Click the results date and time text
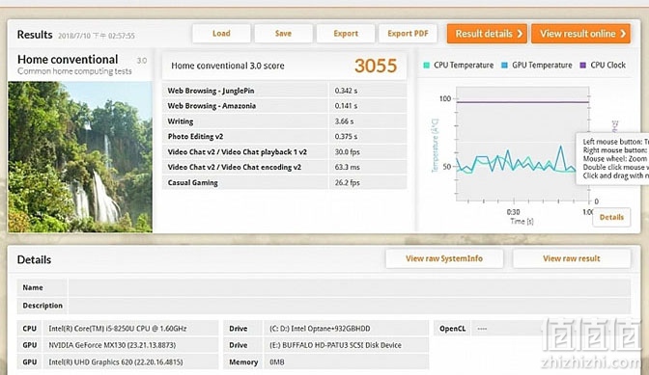This screenshot has height=375, width=649. click(x=96, y=36)
